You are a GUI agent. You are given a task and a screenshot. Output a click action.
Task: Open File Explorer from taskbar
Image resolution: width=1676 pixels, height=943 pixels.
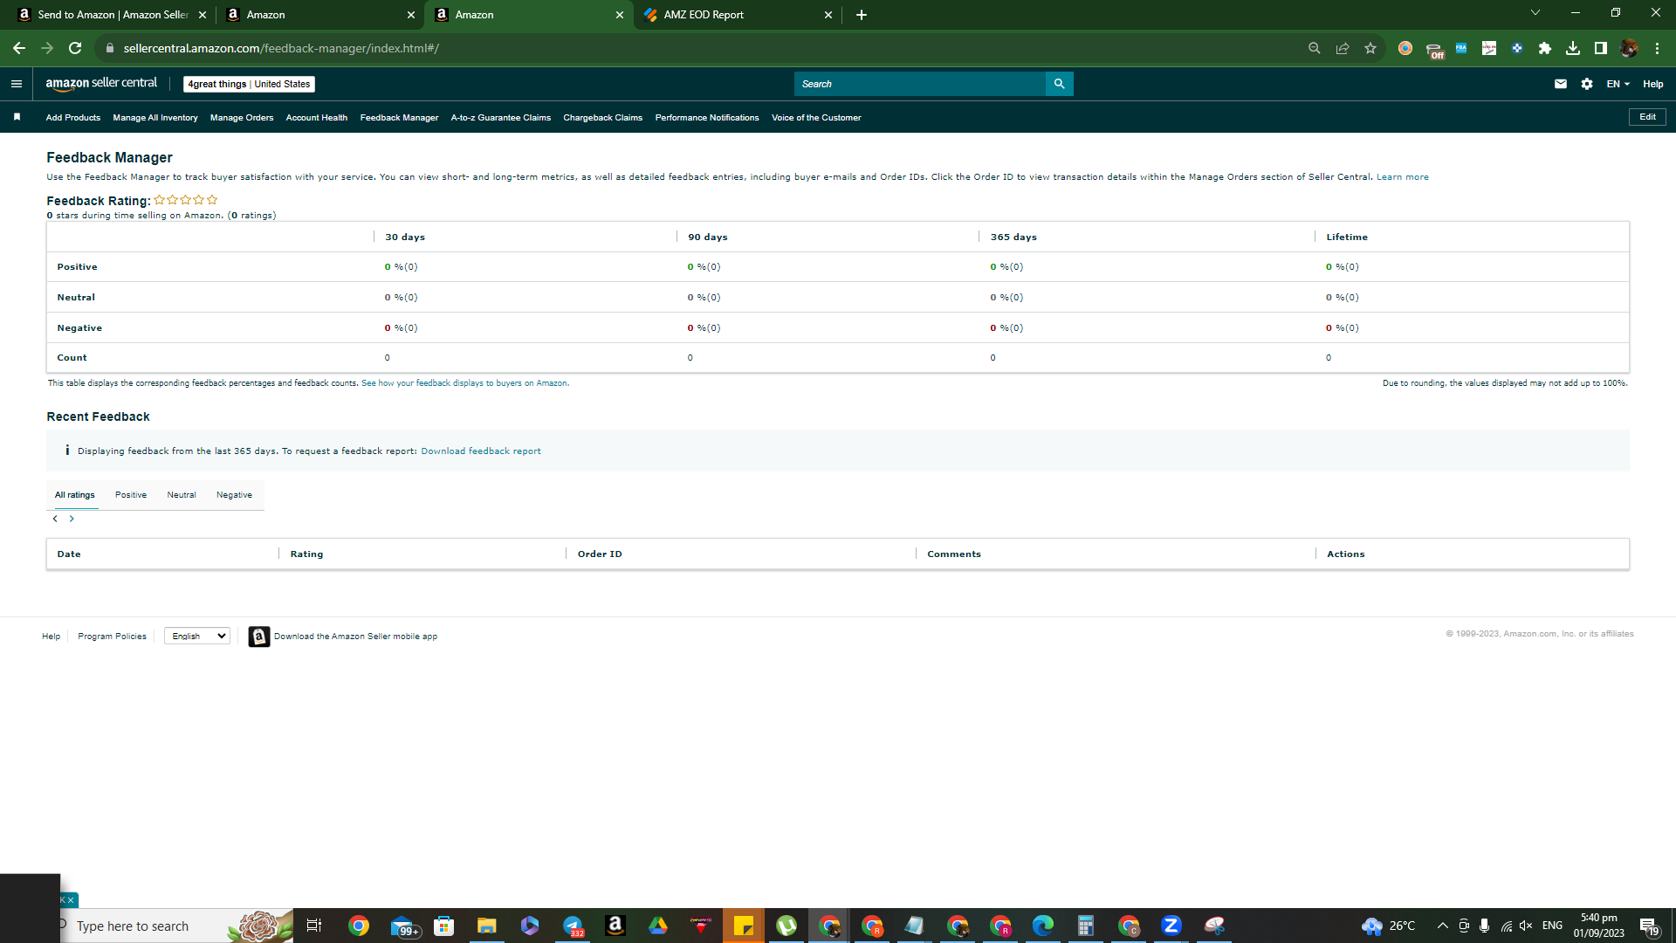coord(486,926)
